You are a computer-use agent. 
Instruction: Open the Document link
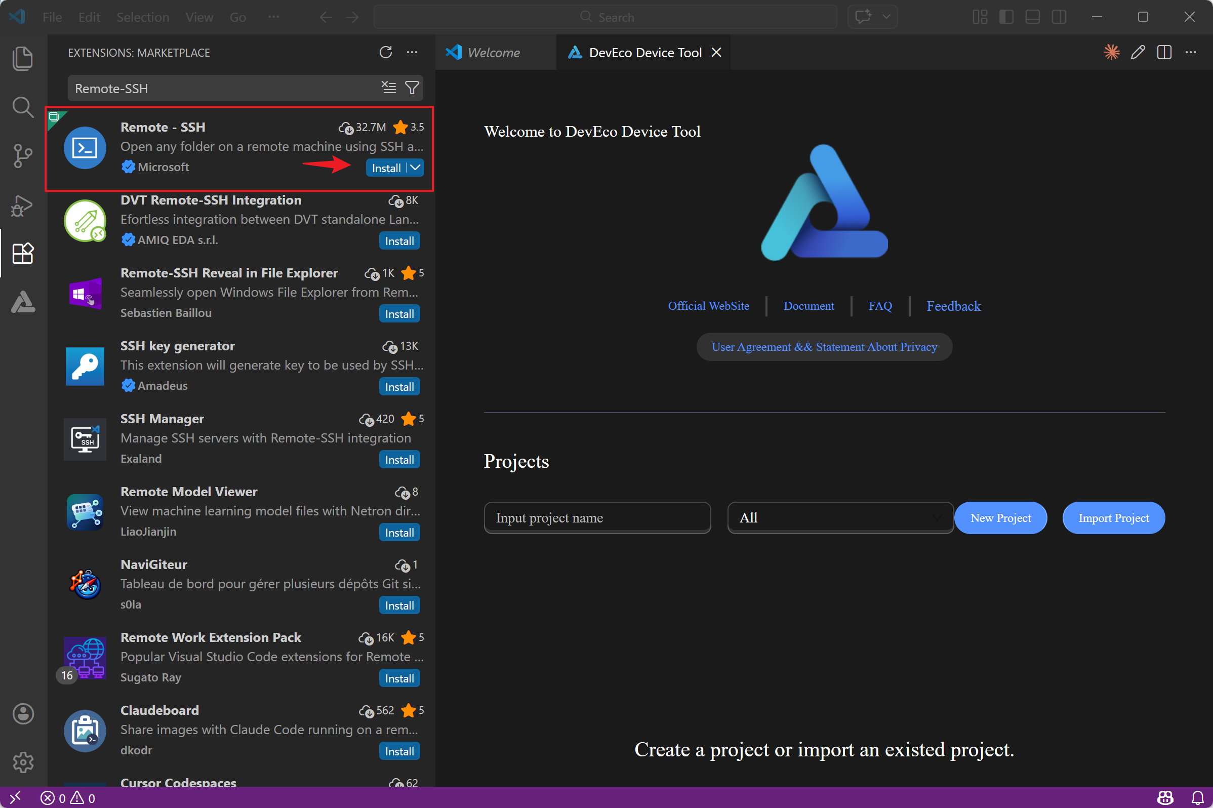coord(808,306)
